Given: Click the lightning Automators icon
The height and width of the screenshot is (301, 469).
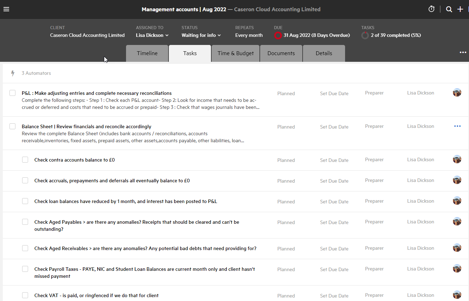Looking at the screenshot, I should (x=13, y=73).
